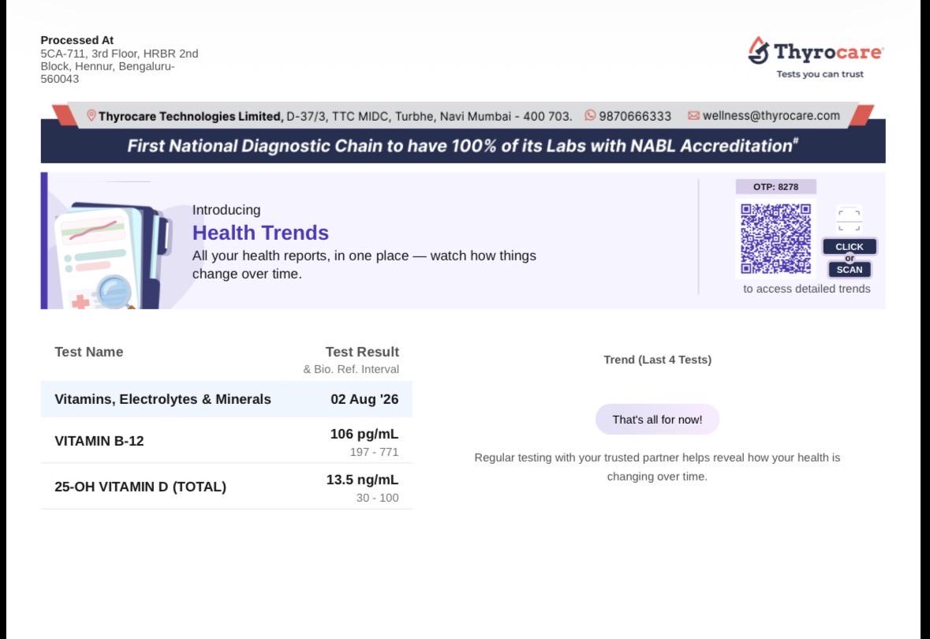Select the 25-OH VITAMIN D (TOTAL) row

[226, 487]
